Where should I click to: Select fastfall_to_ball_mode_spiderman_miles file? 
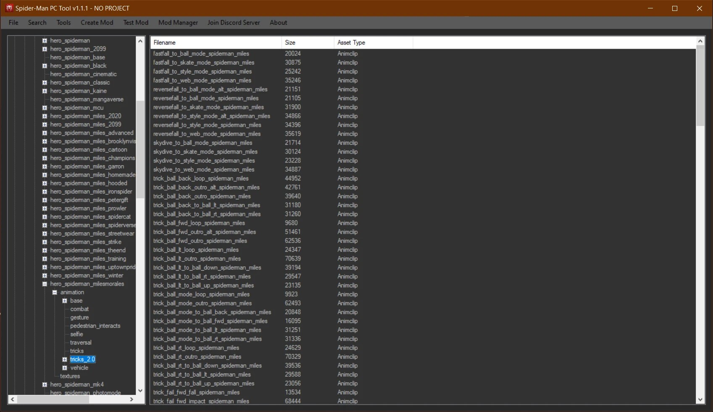click(201, 54)
